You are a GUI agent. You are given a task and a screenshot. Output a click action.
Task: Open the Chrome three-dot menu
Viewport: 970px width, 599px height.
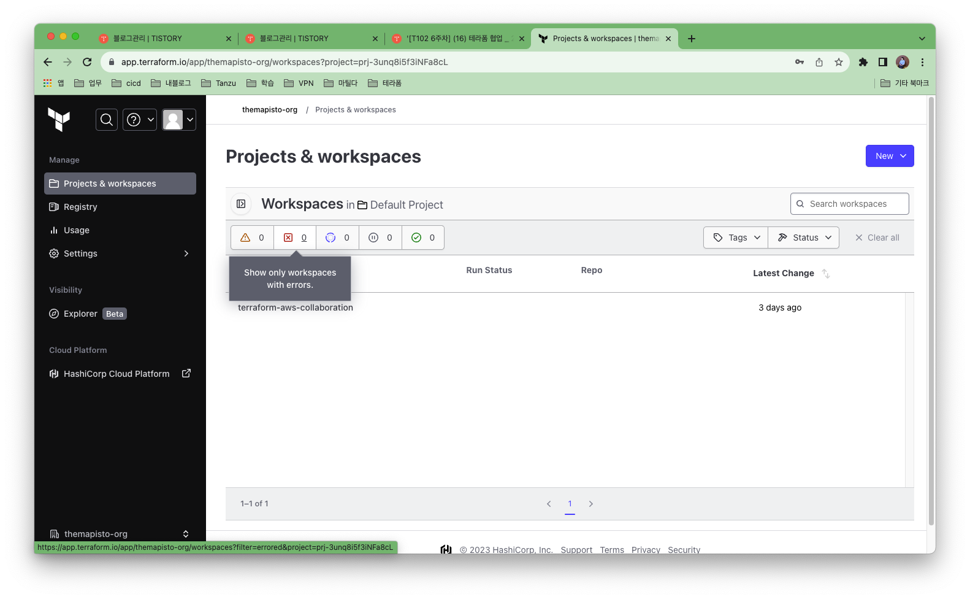922,62
